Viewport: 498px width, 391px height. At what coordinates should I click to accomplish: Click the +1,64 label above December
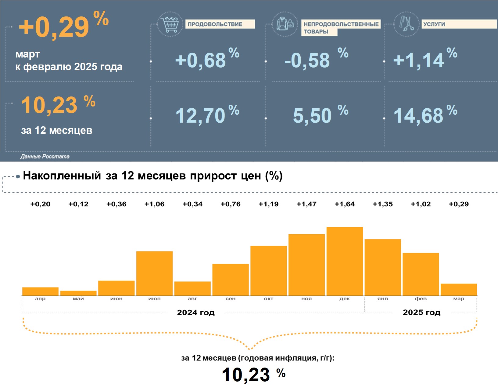pos(345,204)
